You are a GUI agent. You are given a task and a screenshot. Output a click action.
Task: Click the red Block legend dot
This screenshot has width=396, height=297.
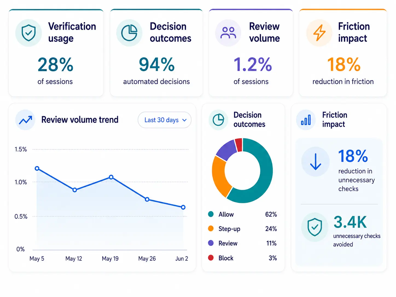[x=211, y=258]
